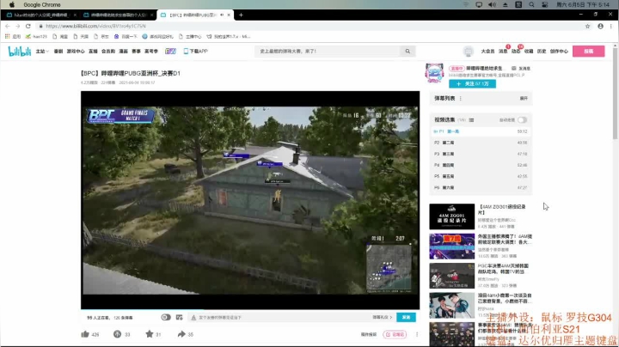The width and height of the screenshot is (619, 347).
Task: Open the 会员购 nav item
Action: 108,52
